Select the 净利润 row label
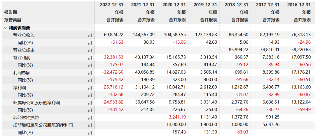The image size is (315, 136). 20,88
